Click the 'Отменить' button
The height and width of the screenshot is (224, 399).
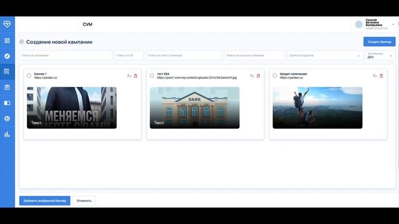(x=84, y=200)
